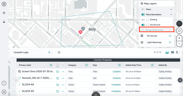Screen dimensions: 183x96
Task: Zoom in the map with plus button
Action: [x=179, y=38]
